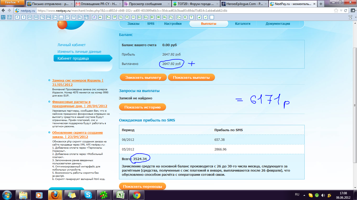
Task: Open ICQ flower icon in the taskbar
Action: pos(104,195)
